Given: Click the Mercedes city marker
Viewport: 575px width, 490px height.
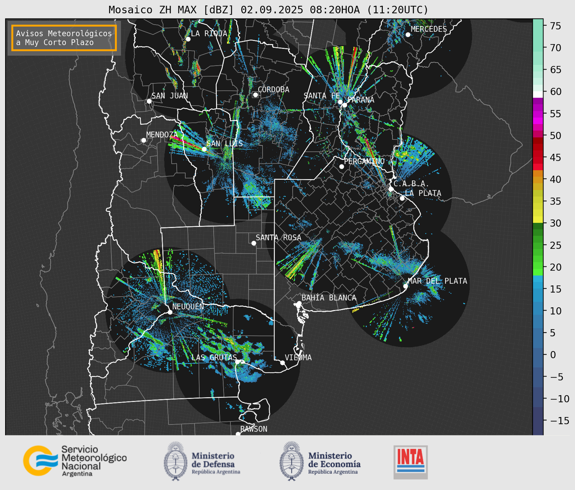Looking at the screenshot, I should (408, 35).
